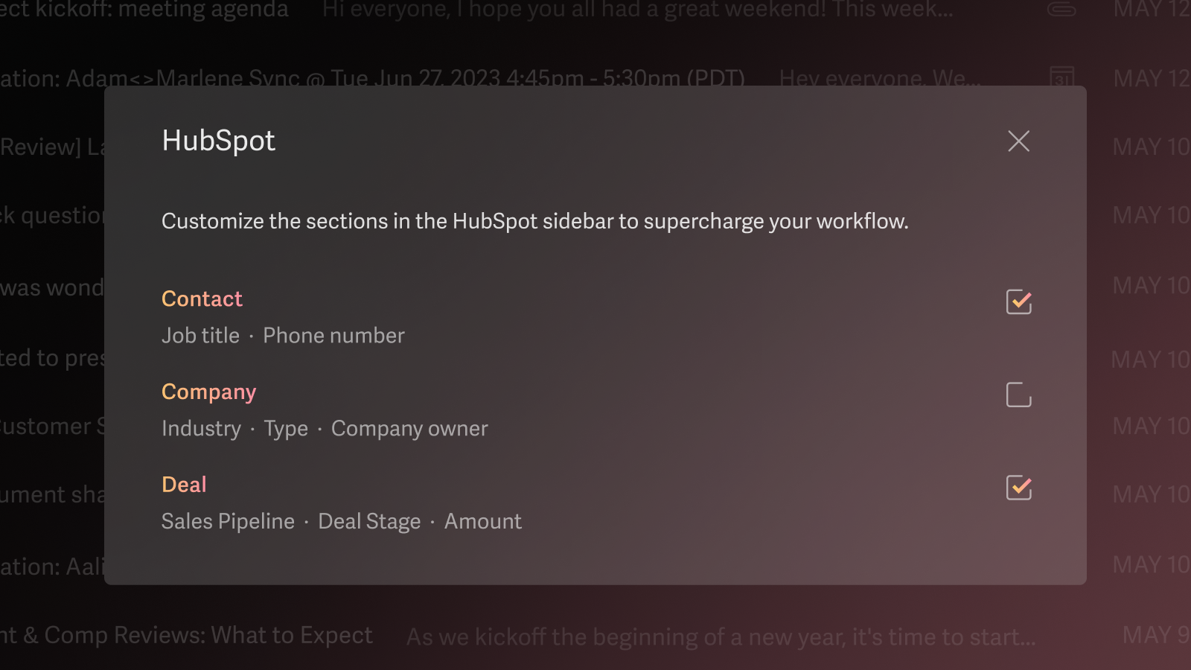Disable the Deal section checkbox

pos(1018,488)
